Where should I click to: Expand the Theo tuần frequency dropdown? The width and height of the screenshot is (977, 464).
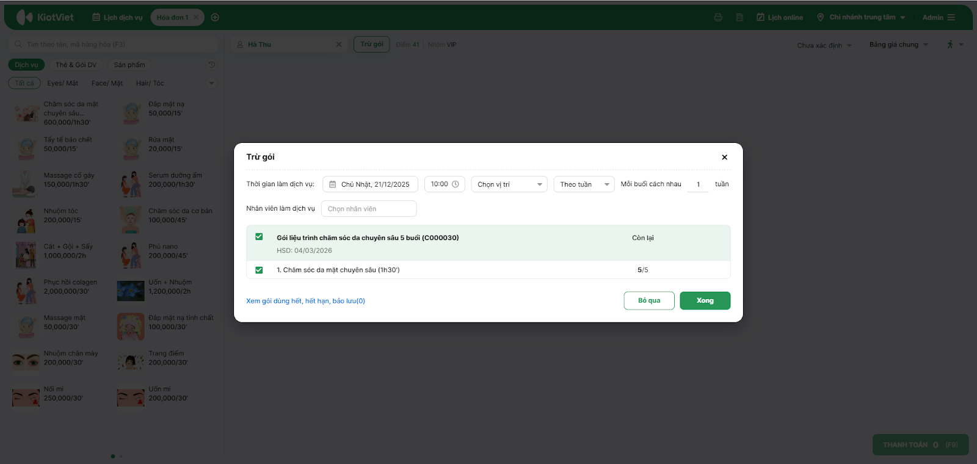pyautogui.click(x=584, y=184)
